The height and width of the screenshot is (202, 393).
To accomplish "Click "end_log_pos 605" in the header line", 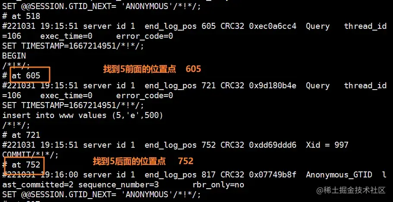I will point(180,26).
